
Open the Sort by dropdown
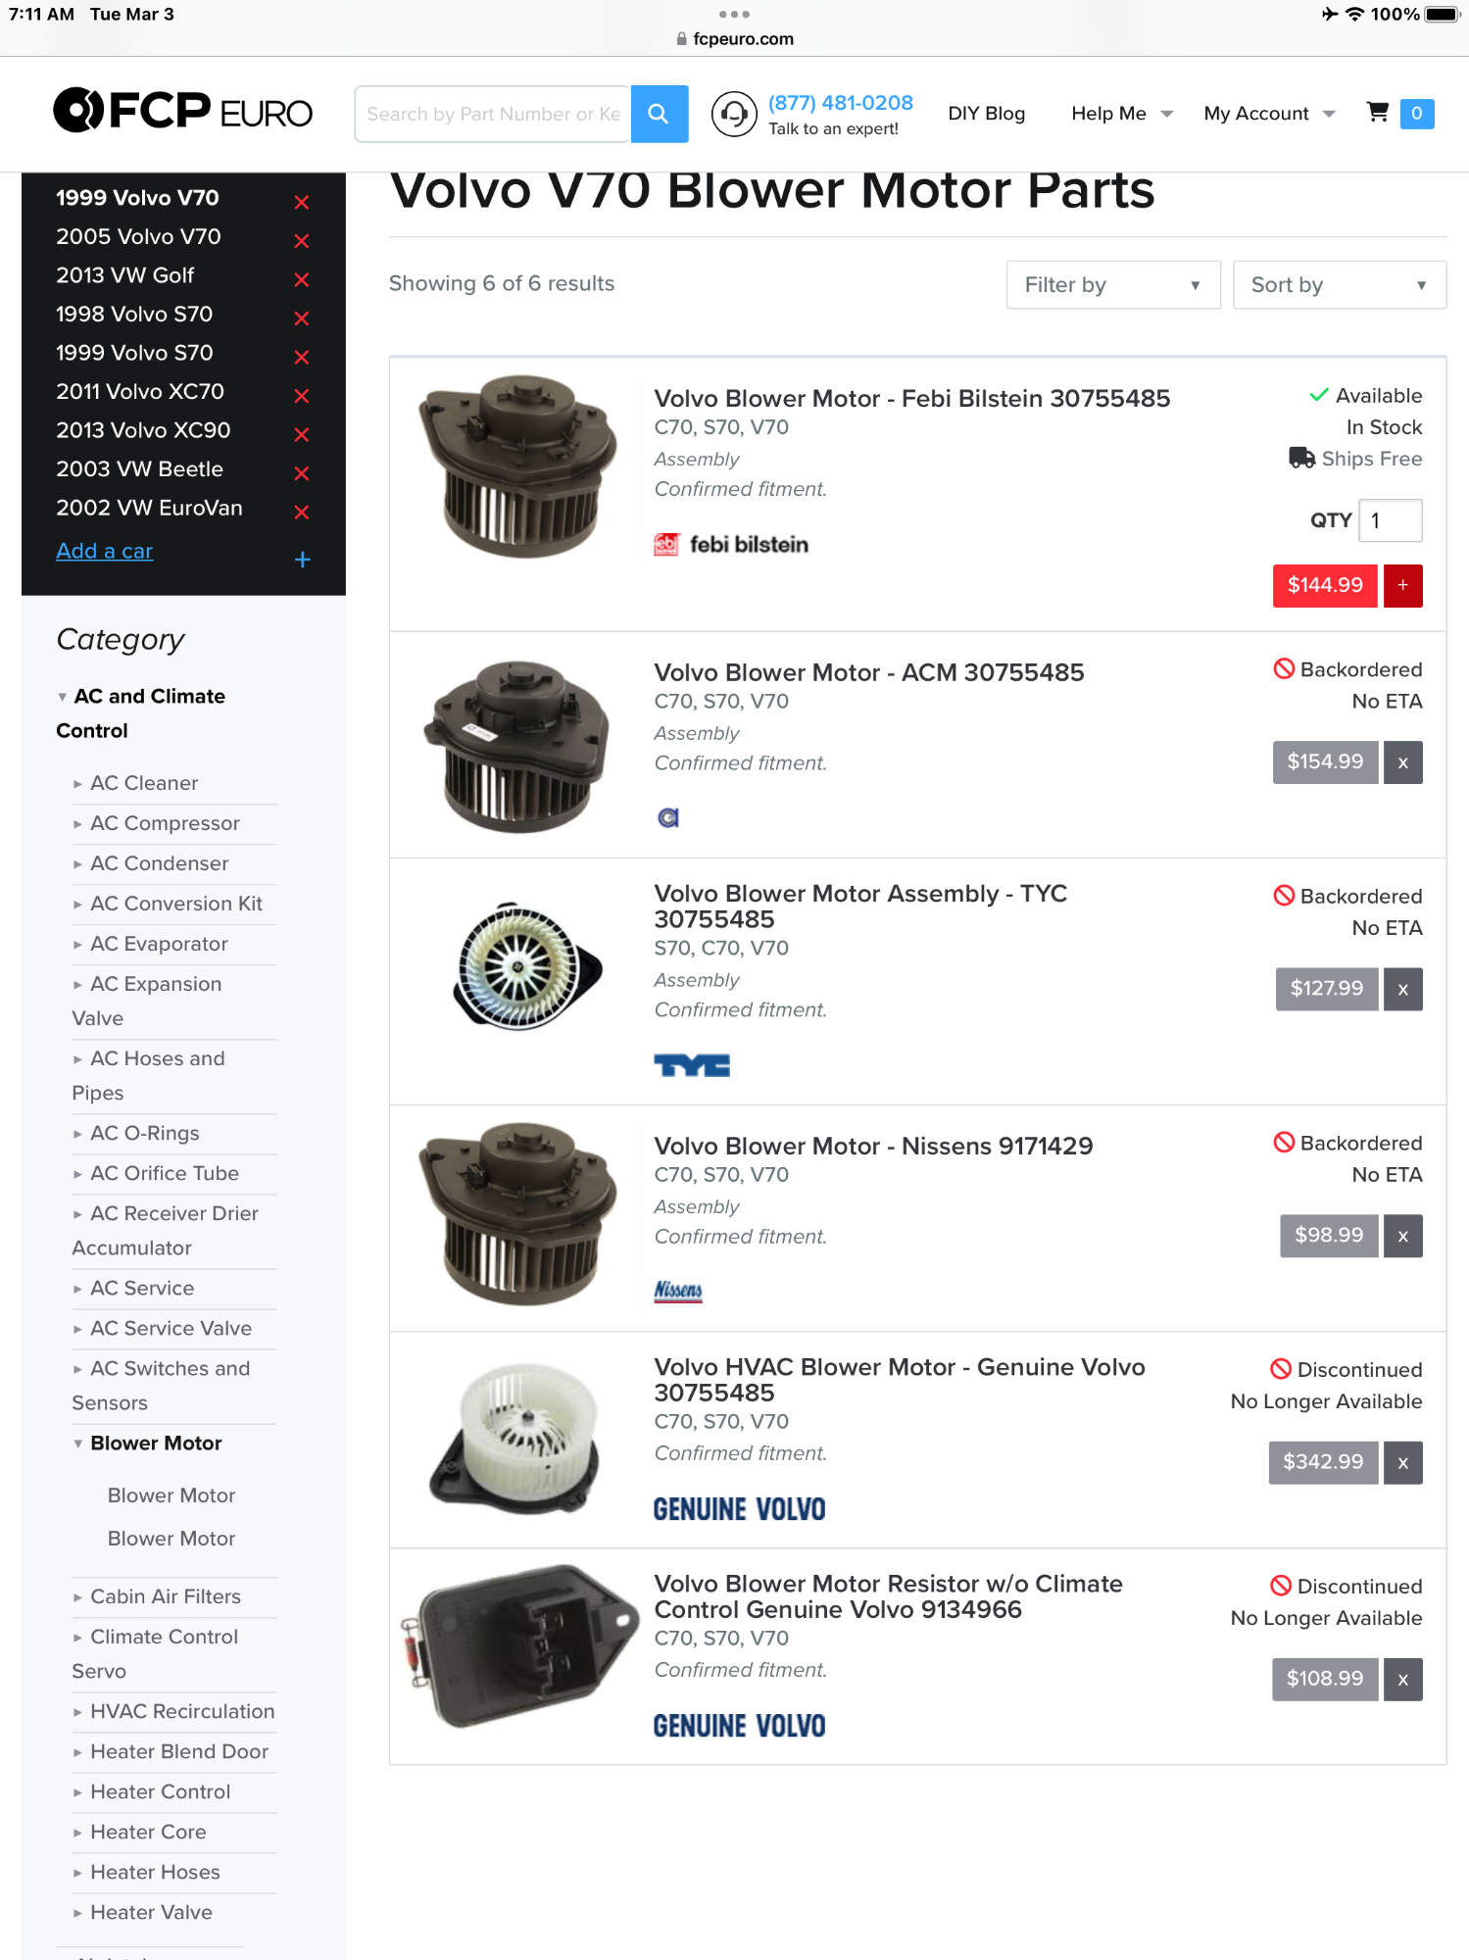pos(1339,285)
